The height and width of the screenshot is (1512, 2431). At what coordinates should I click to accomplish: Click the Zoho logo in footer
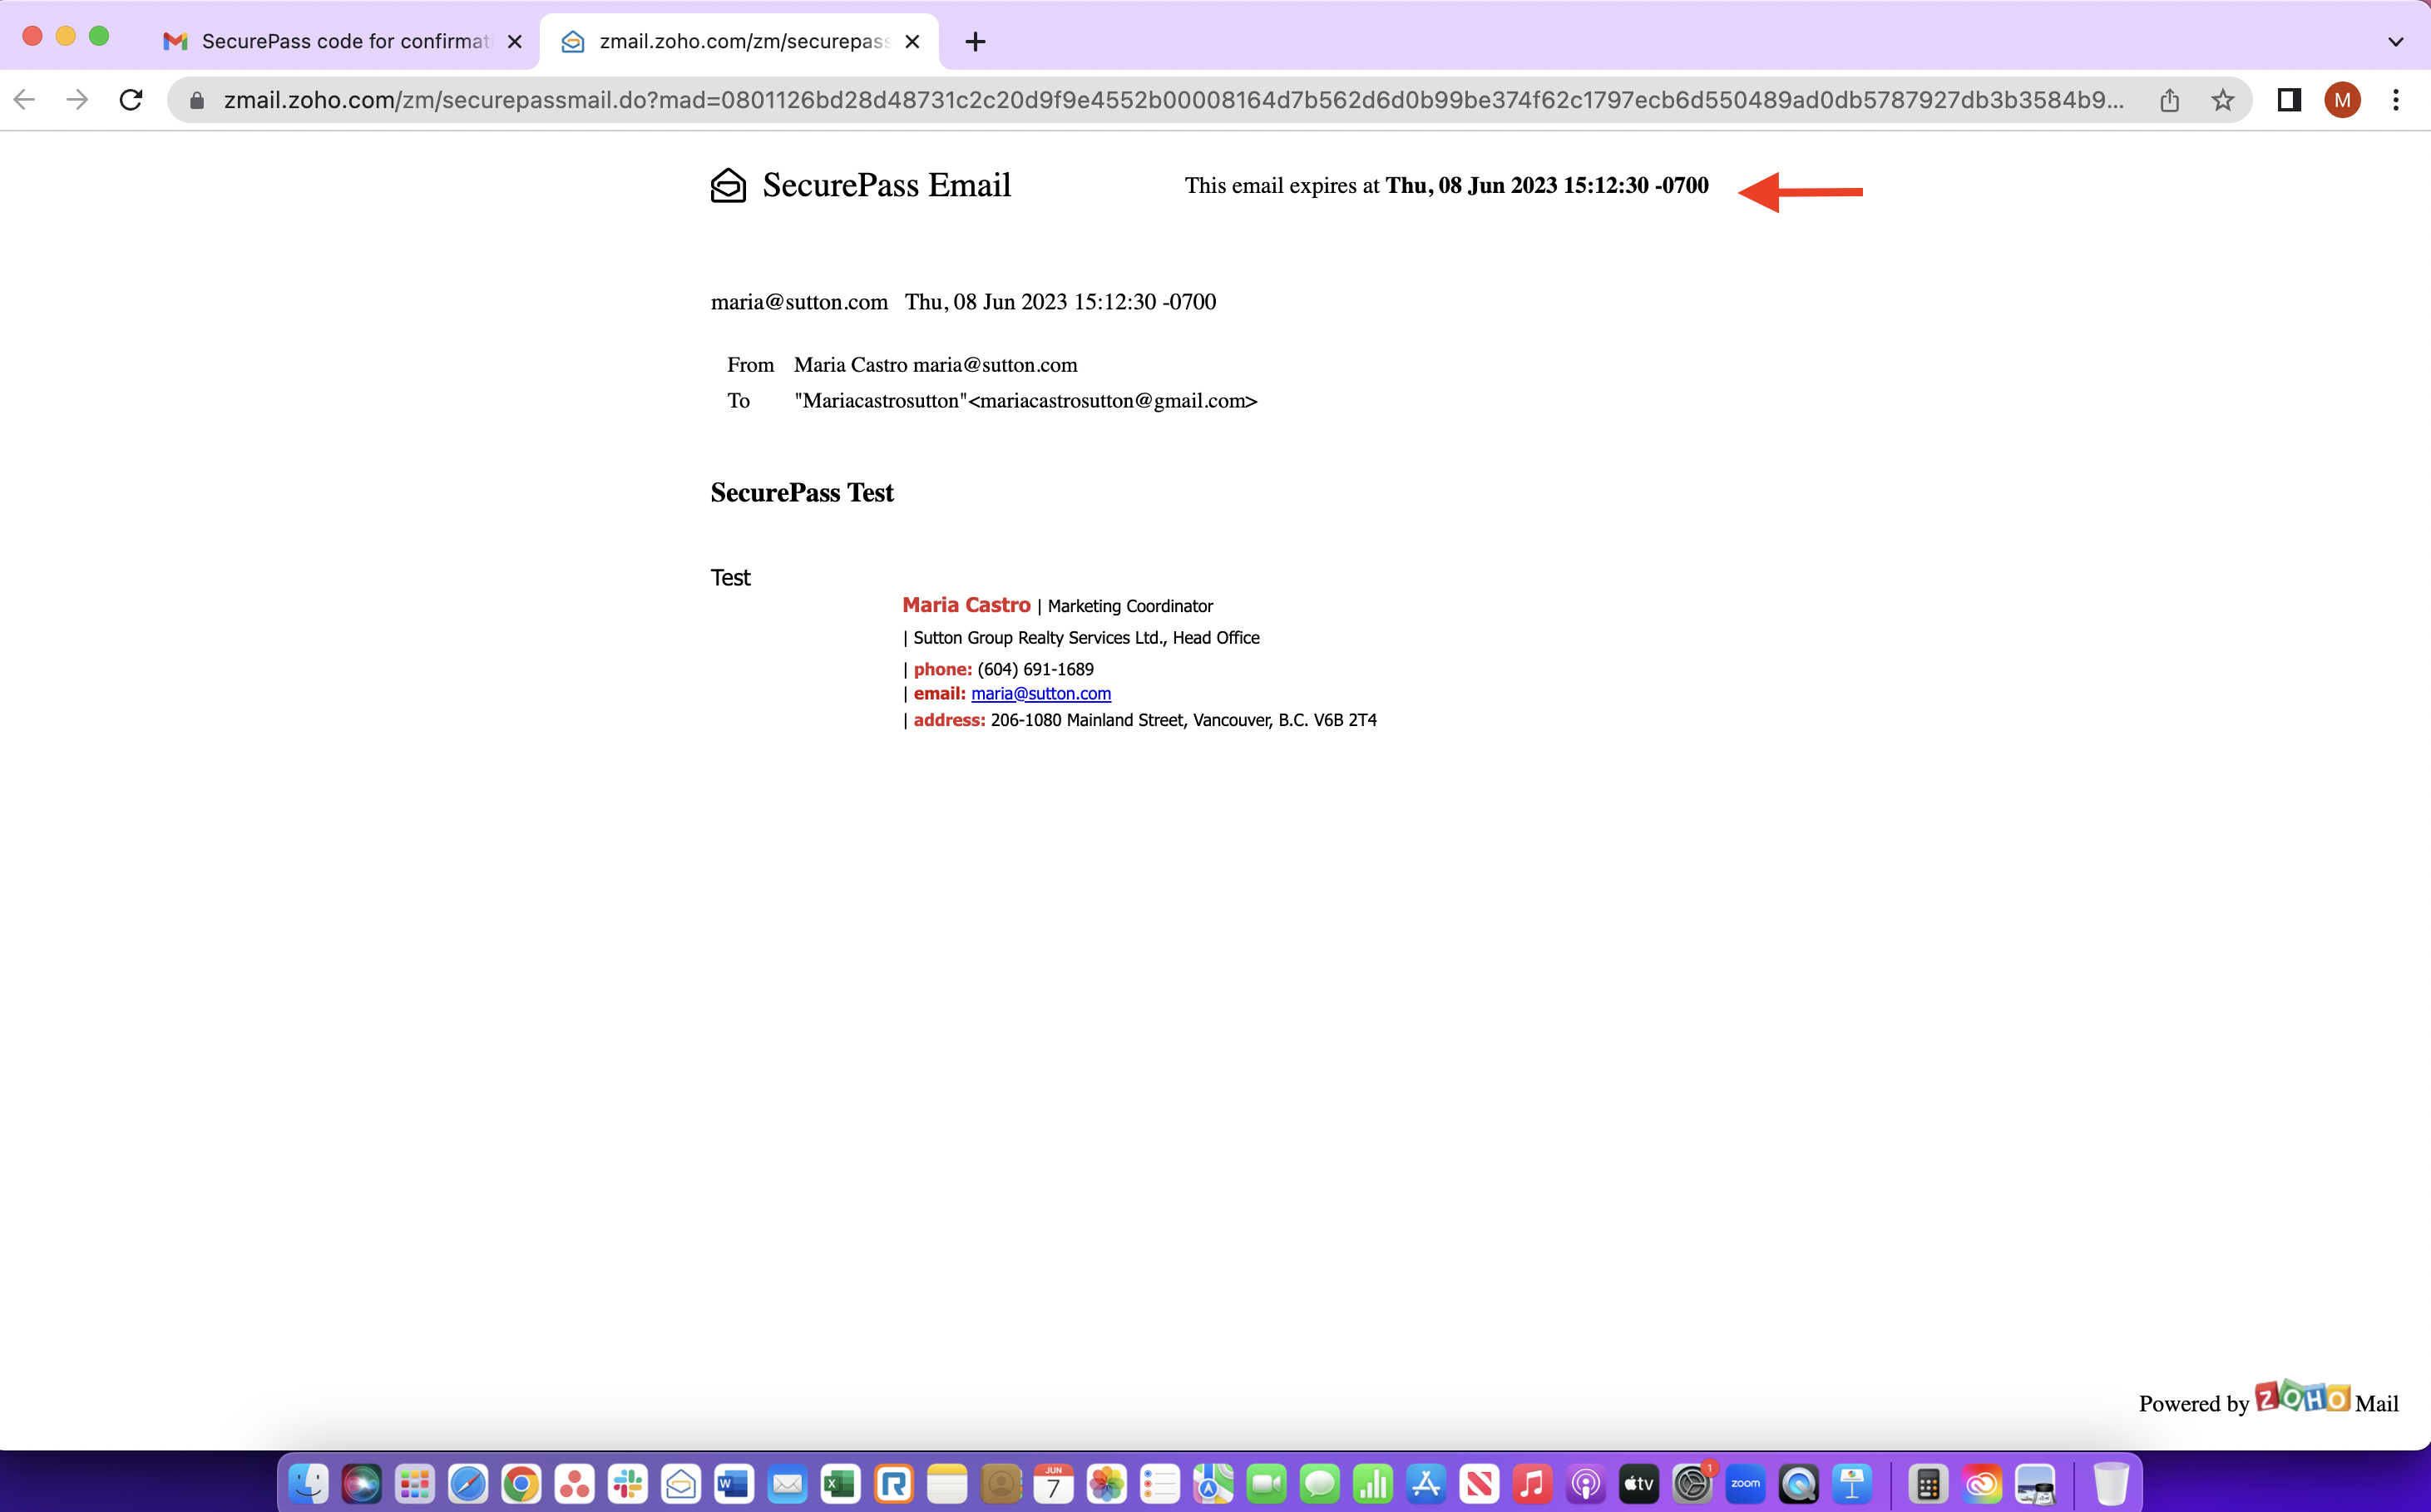tap(2301, 1397)
